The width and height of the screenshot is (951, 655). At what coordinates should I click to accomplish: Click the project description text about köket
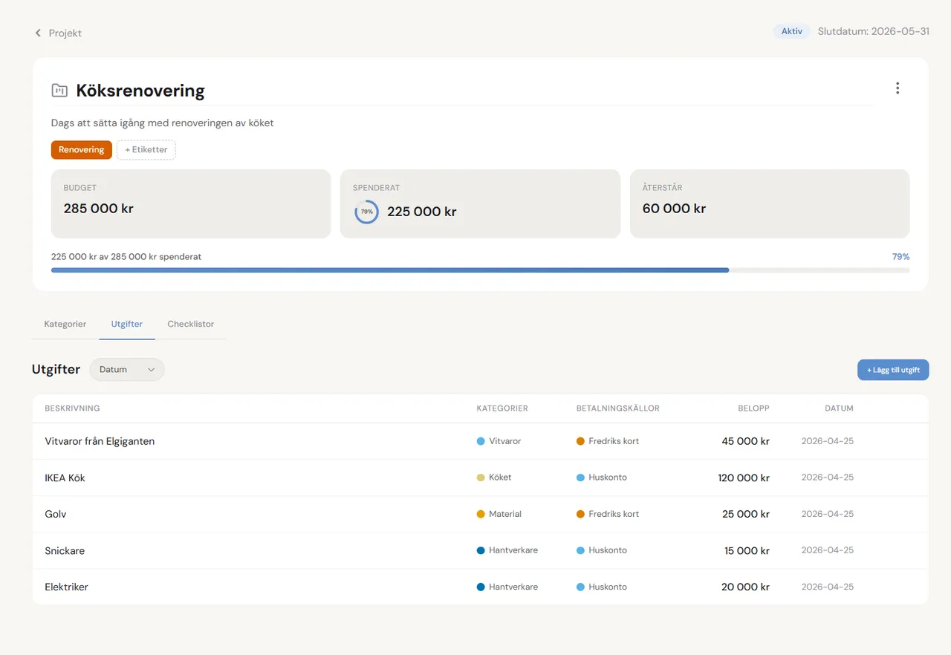pos(163,123)
